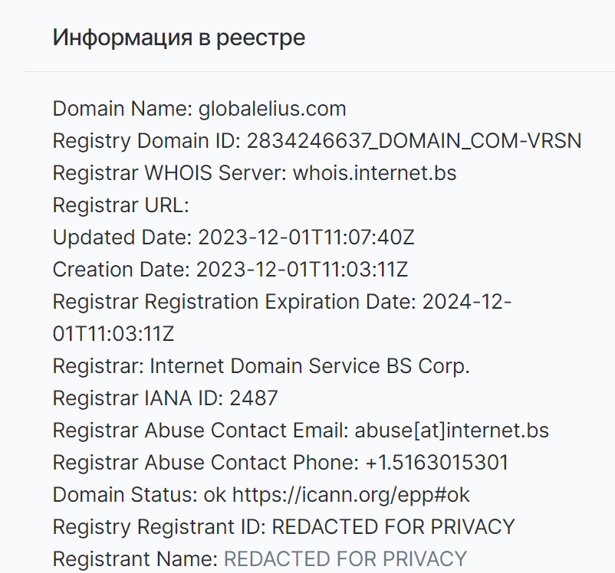Click the domain name globalelius.com
Screen dimensions: 615x573
(272, 109)
